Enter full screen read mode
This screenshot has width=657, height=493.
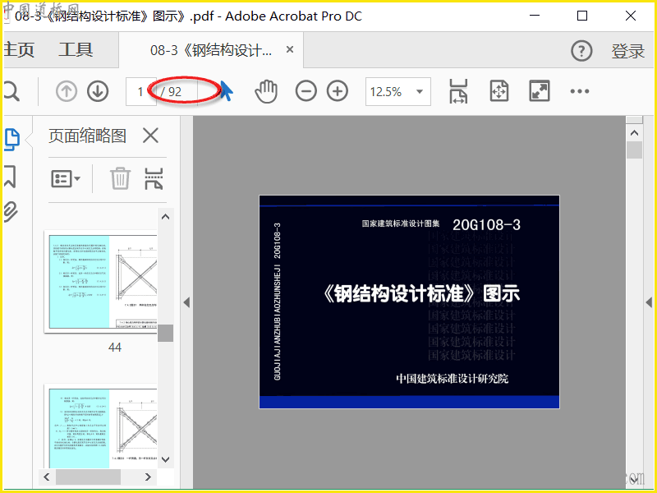coord(540,91)
